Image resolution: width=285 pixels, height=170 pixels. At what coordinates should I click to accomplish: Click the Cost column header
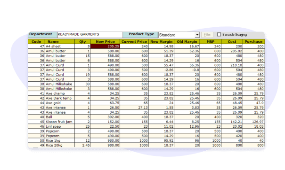click(x=232, y=41)
